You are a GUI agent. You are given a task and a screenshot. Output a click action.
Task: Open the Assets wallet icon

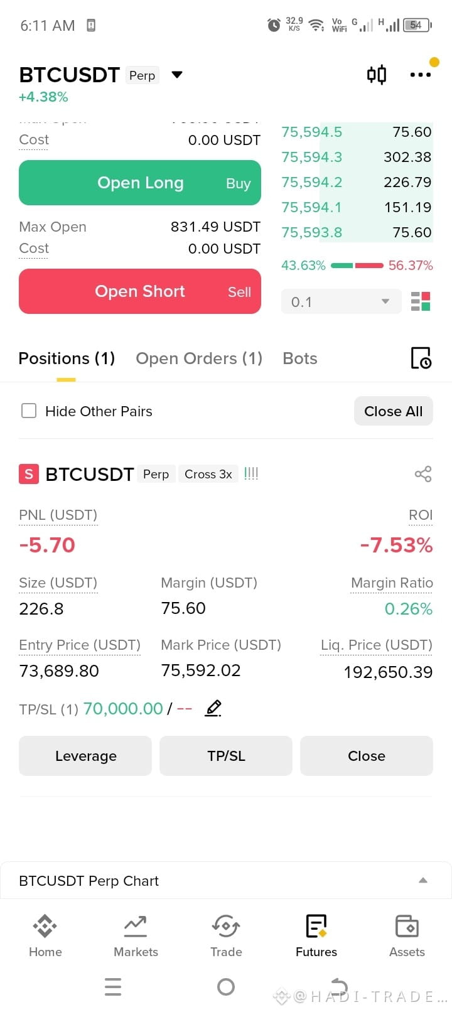tap(407, 926)
